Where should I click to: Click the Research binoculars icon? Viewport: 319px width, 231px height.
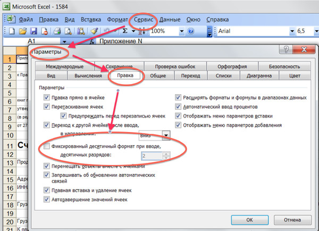(81, 31)
